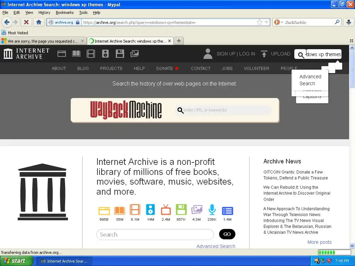Click the UPLOAD link
This screenshot has width=355, height=266.
280,54
